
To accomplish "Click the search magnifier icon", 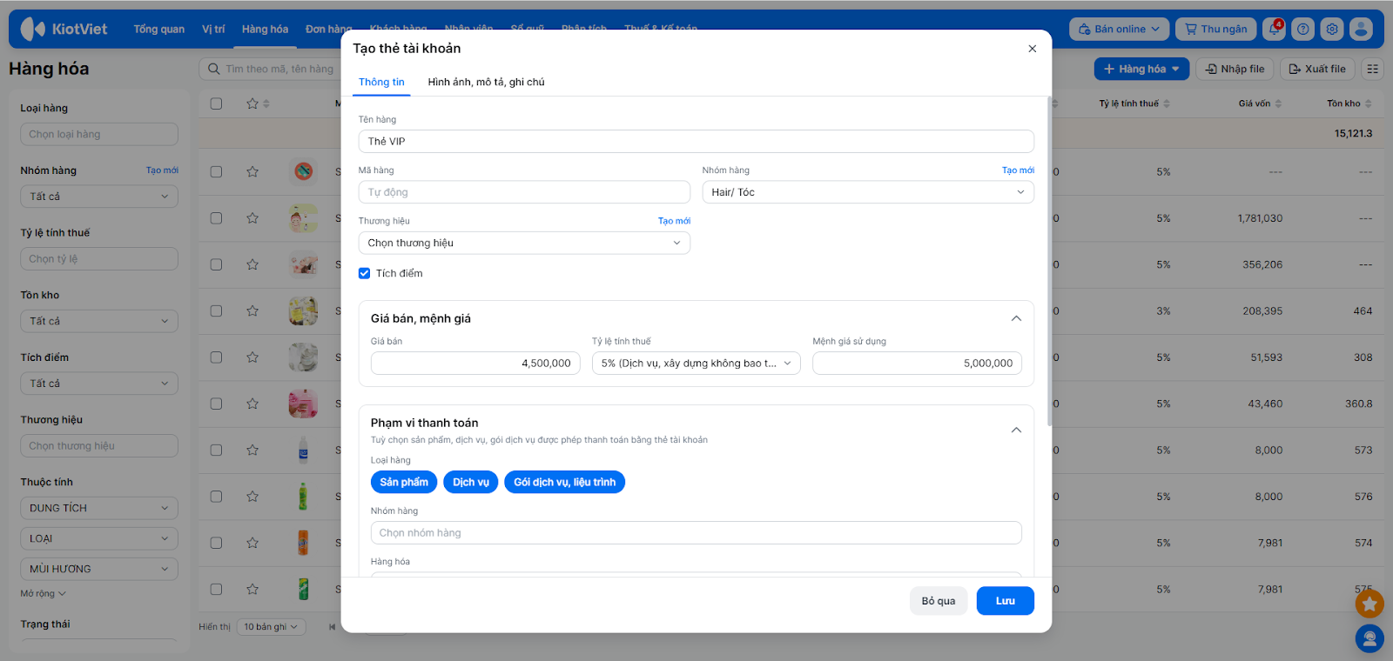I will [x=213, y=69].
